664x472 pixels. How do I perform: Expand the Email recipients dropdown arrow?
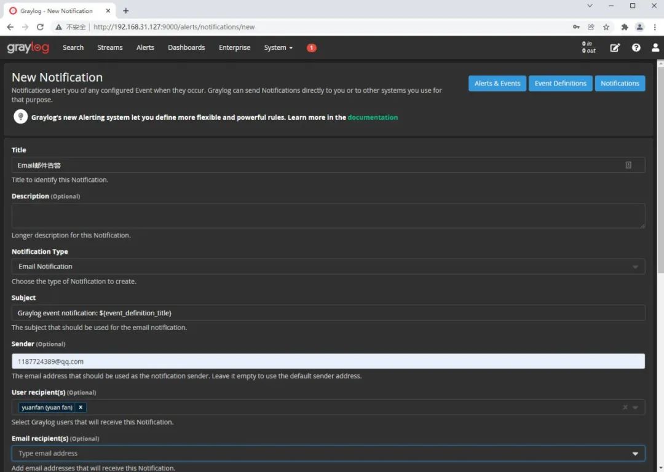coord(635,454)
